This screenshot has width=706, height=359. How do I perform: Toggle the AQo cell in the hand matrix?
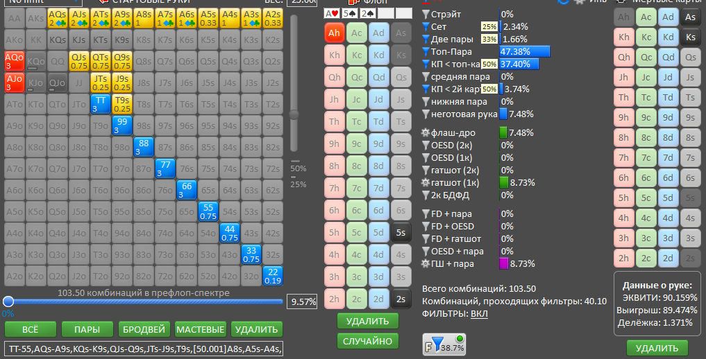(x=15, y=61)
